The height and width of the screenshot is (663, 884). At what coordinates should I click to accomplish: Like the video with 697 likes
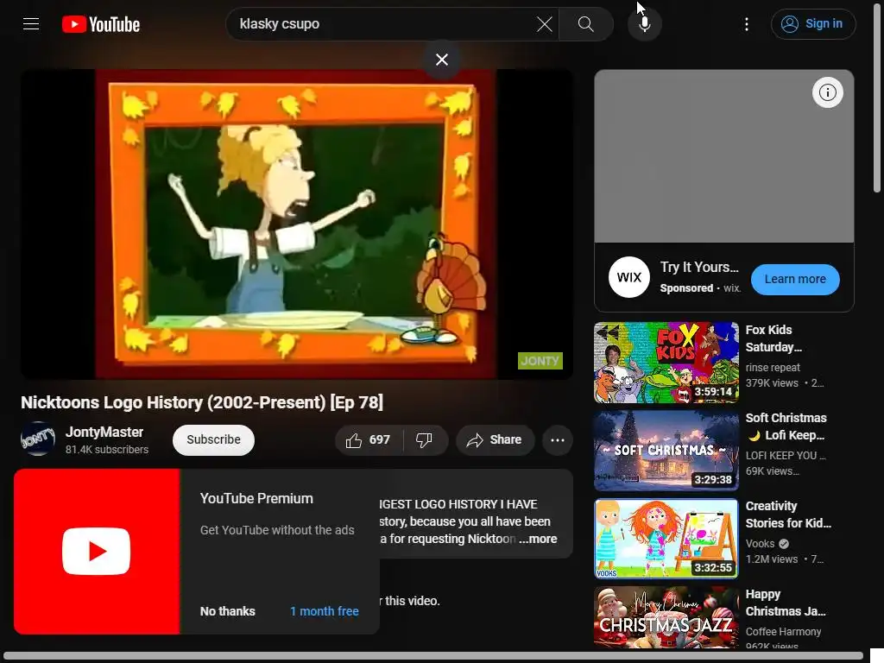click(369, 439)
